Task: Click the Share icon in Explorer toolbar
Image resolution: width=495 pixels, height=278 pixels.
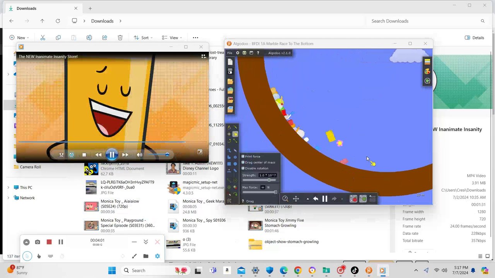Action: (104, 37)
